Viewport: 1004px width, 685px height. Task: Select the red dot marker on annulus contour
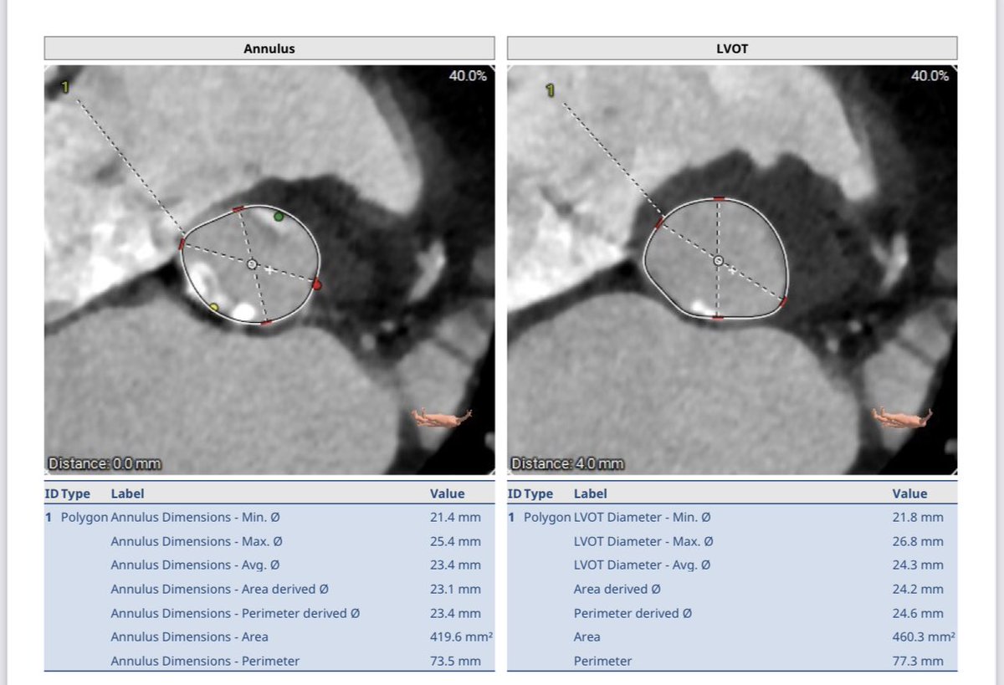316,285
